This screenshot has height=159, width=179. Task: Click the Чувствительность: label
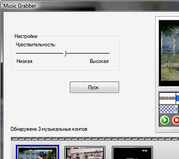tap(36, 45)
